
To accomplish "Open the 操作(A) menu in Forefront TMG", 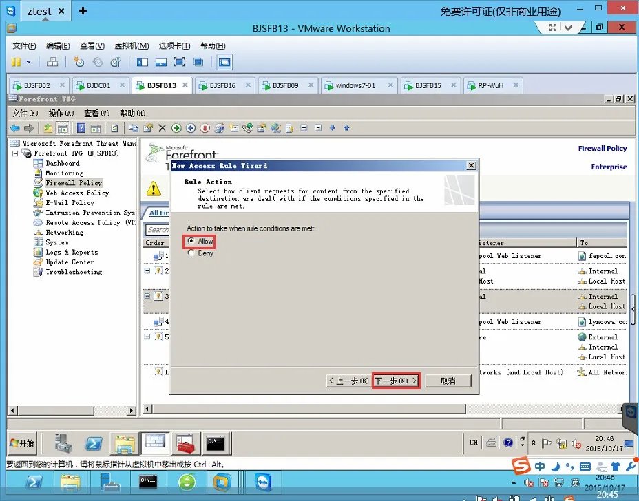I will pos(61,113).
